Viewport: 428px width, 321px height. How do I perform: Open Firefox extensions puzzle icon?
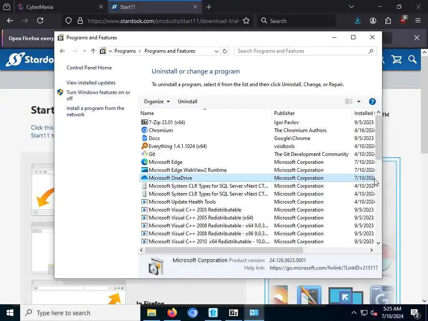(x=388, y=21)
